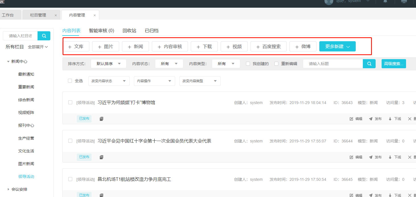Click the notification bell icon

tap(385, 1)
